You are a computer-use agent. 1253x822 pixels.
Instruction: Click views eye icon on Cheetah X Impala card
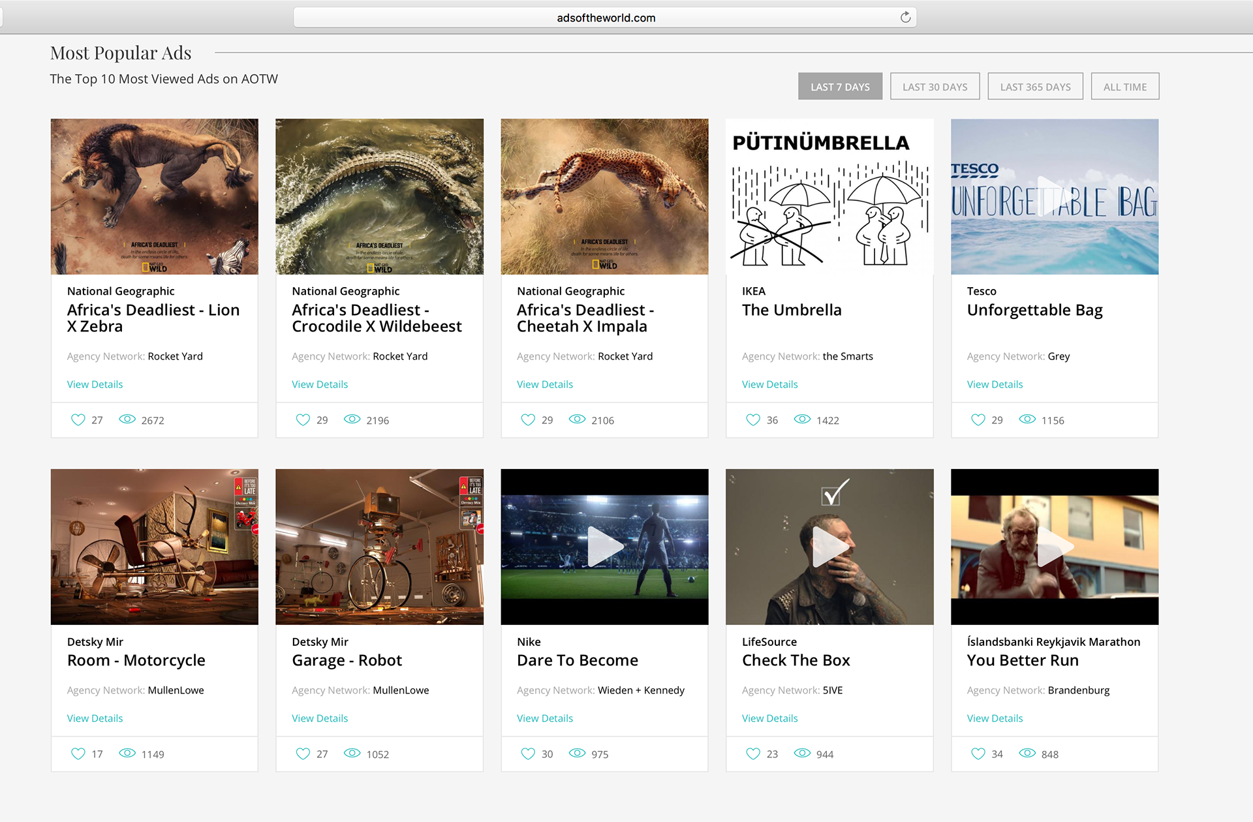pyautogui.click(x=578, y=419)
